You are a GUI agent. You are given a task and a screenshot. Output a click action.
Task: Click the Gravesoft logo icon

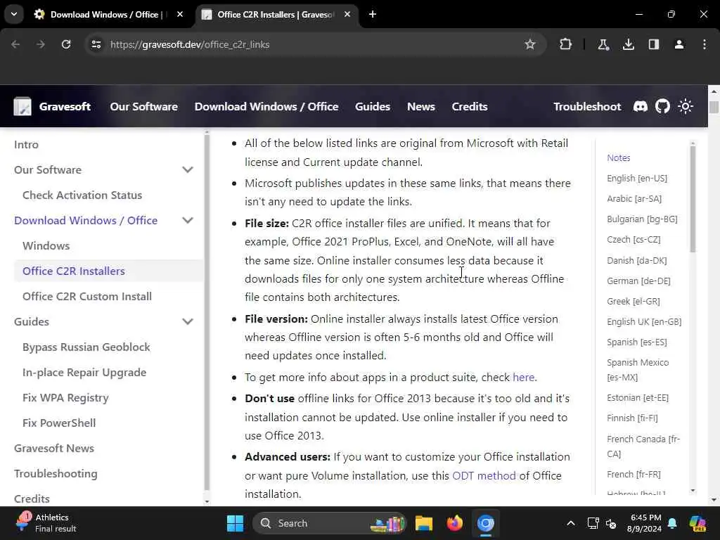(22, 107)
